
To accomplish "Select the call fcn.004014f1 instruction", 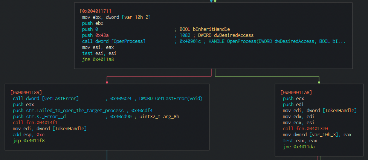I will [35, 123].
